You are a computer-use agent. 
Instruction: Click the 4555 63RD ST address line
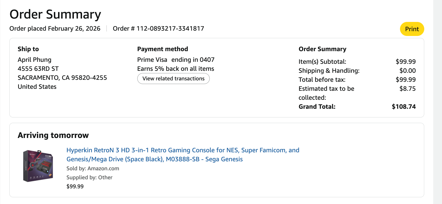tap(38, 69)
